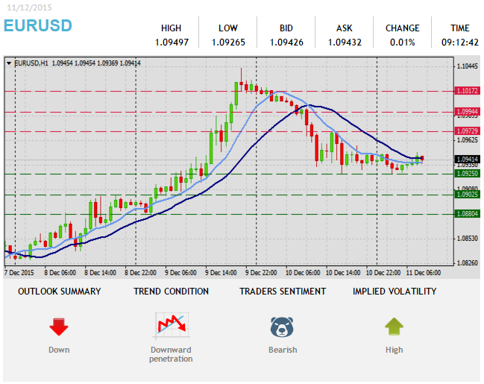Image resolution: width=484 pixels, height=384 pixels.
Task: Click the OUTLOOK SUMMARY heading
Action: 59,292
